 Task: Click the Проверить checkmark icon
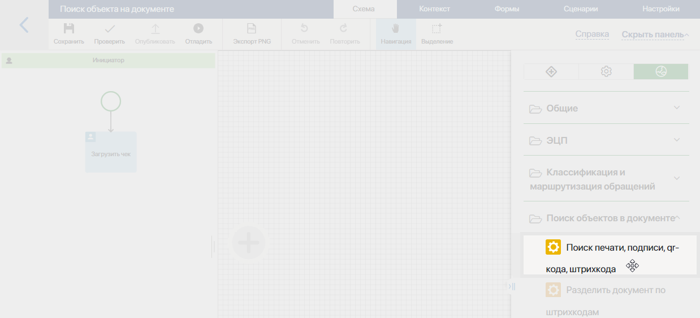[110, 29]
